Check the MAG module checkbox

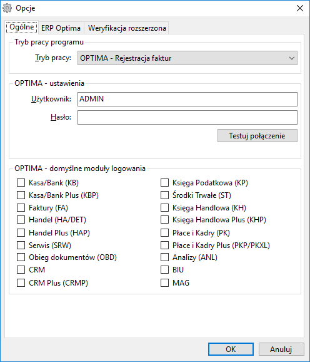click(x=164, y=282)
